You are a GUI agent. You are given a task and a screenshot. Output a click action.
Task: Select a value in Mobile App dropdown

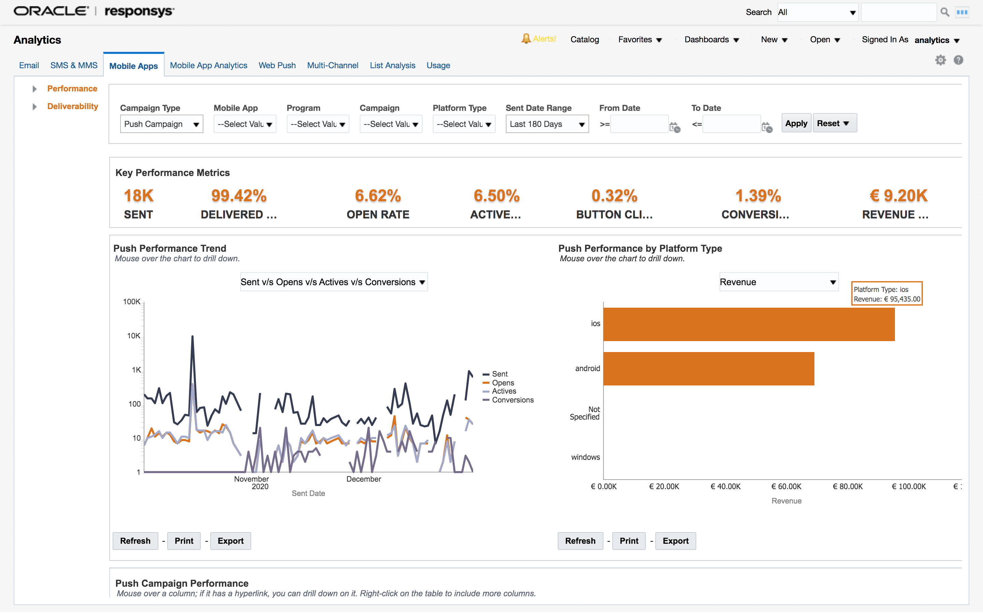[x=244, y=124]
